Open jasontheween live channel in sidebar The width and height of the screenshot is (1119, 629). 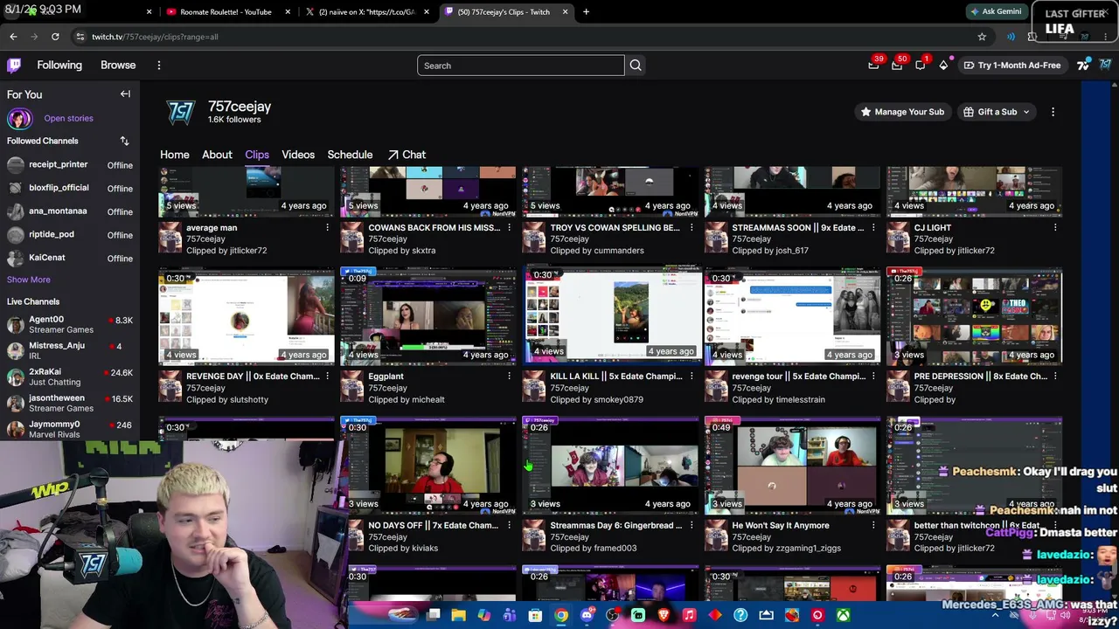click(x=70, y=403)
